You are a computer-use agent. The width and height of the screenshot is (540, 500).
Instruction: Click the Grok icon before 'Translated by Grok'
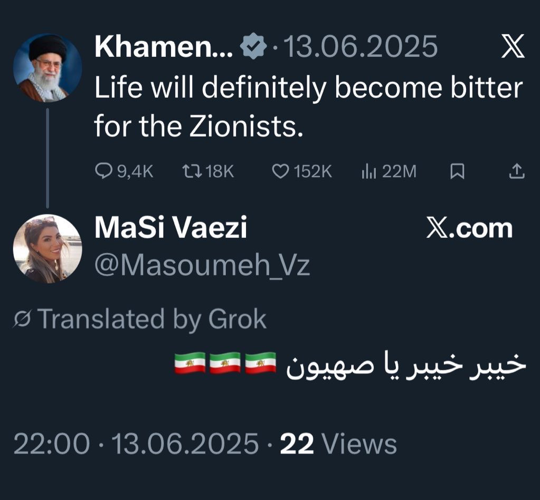tap(23, 319)
